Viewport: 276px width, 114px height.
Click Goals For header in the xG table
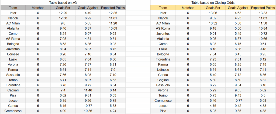[x=63, y=8]
